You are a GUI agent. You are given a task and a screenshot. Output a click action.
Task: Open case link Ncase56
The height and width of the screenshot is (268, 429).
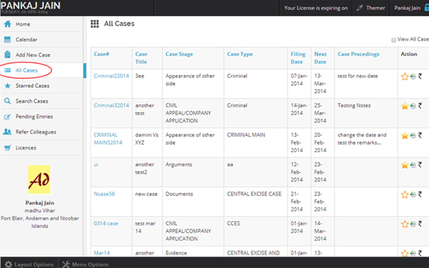point(104,194)
